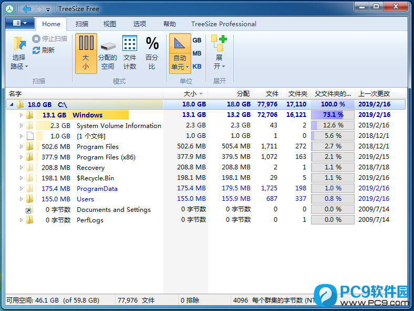Open the quick access toolbar dropdown arrow
This screenshot has height=311, width=414.
[48, 10]
